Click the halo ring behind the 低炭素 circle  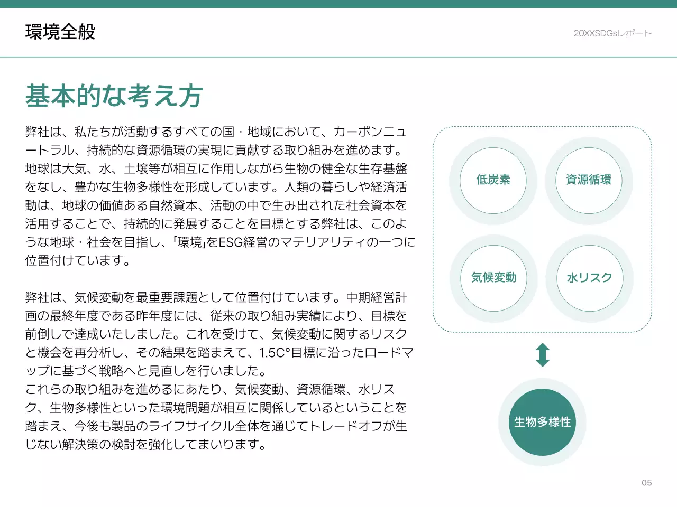click(493, 143)
